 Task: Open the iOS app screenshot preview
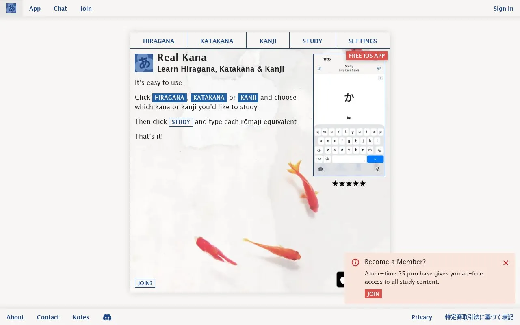(349, 115)
